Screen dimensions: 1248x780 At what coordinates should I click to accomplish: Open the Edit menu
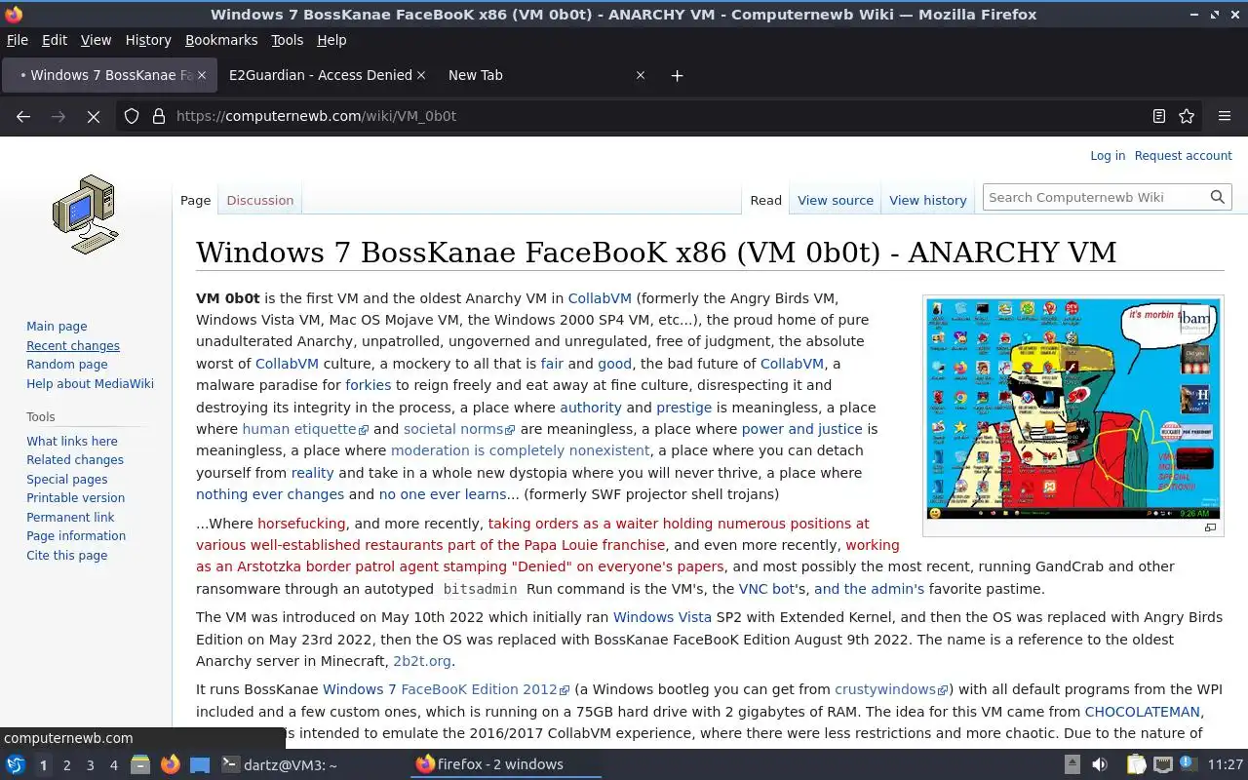tap(55, 40)
